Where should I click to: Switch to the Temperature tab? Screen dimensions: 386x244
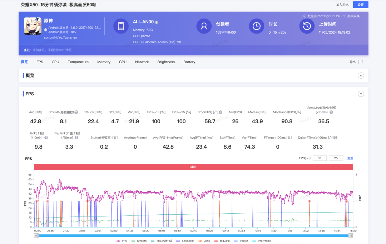[78, 62]
